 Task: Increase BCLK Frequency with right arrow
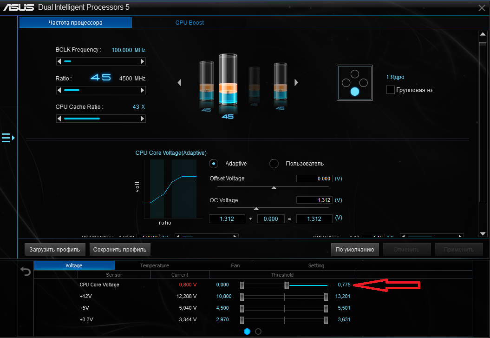tap(143, 61)
